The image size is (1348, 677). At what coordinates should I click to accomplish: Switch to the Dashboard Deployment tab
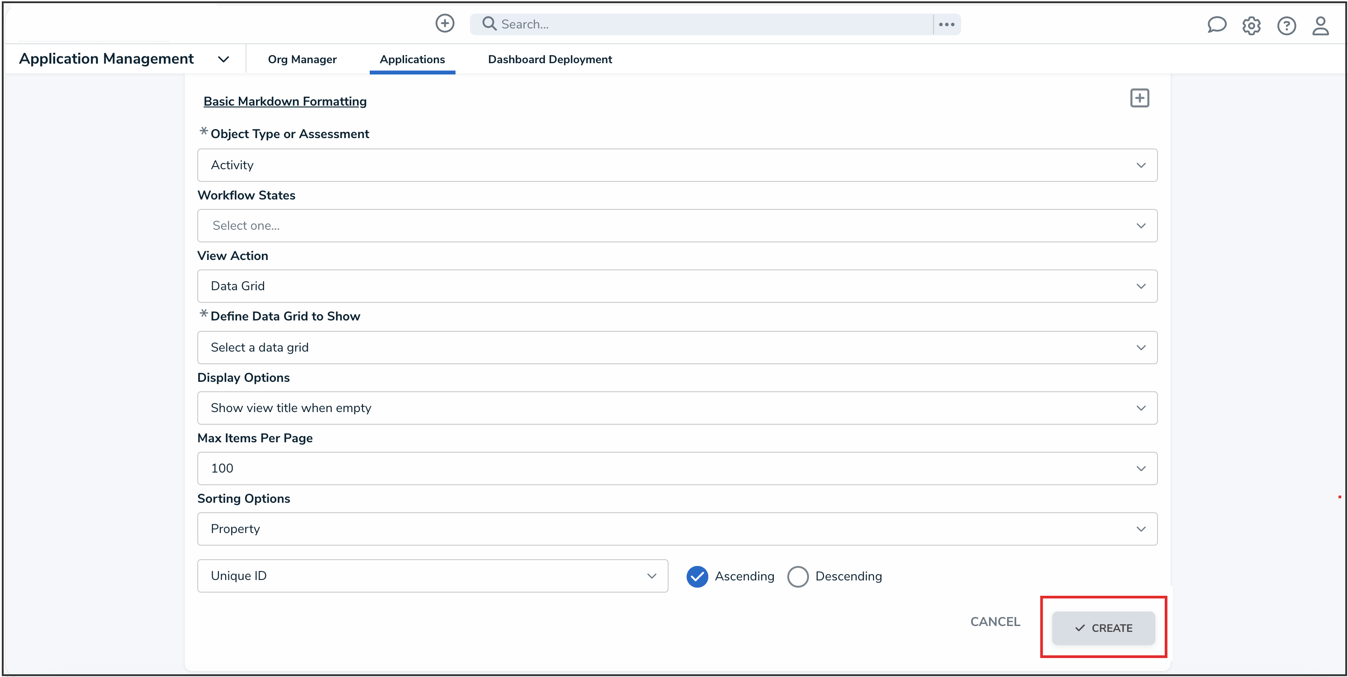pyautogui.click(x=549, y=59)
